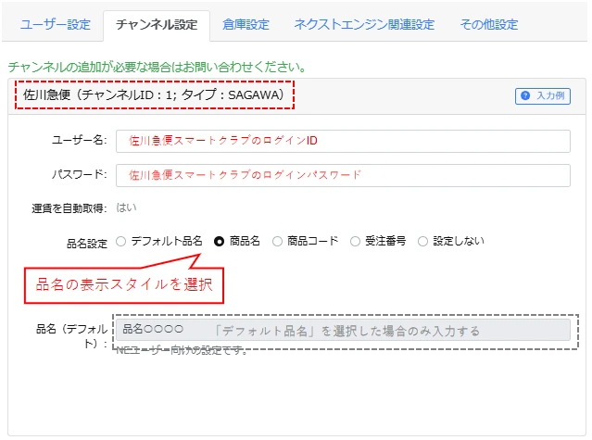
Task: Click the green チャンネルの追加 notice text
Action: pos(157,67)
